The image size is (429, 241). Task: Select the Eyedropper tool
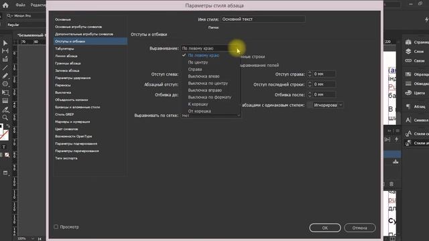pos(5,110)
